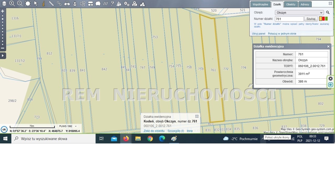Click the print map icon

point(67,4)
